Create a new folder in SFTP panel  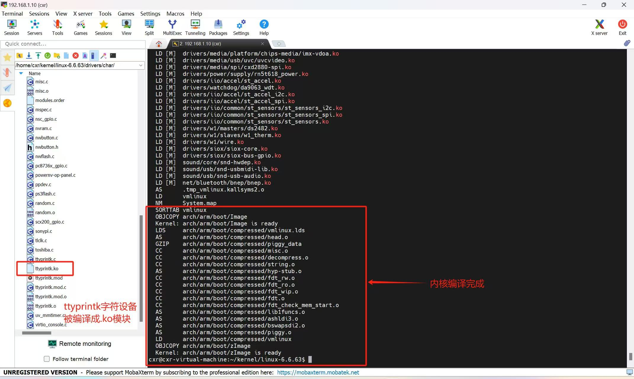coord(57,55)
